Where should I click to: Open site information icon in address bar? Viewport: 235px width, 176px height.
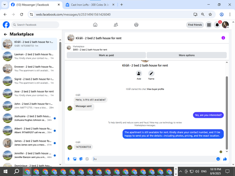click(x=31, y=15)
